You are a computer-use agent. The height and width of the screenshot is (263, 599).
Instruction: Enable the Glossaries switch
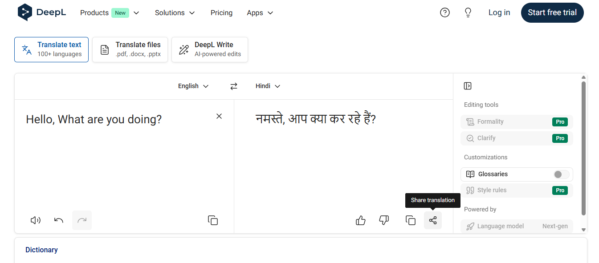point(560,174)
